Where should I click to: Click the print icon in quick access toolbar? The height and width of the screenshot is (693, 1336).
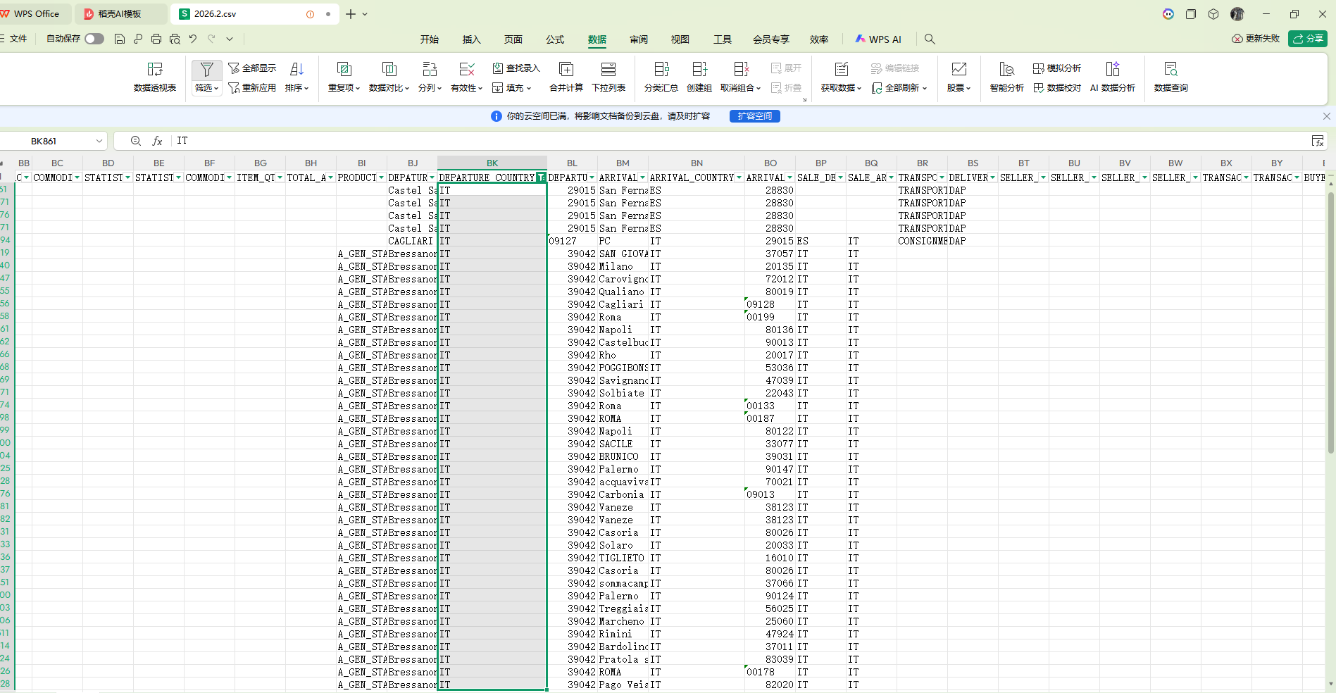[x=156, y=39]
